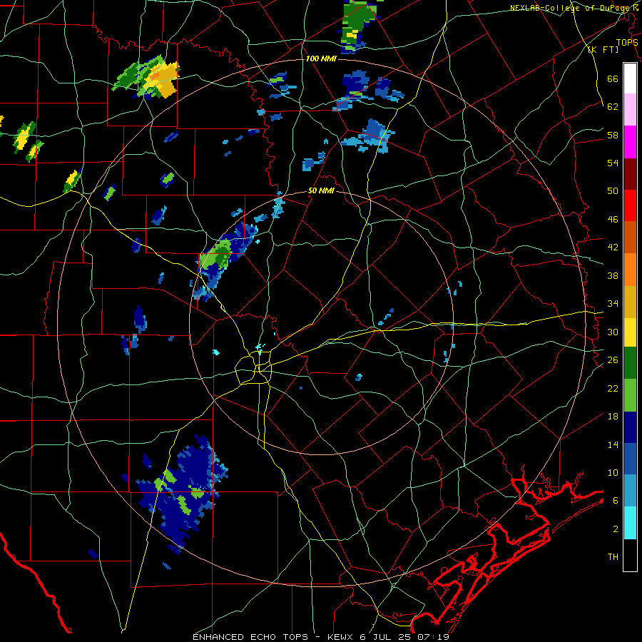Click the 38 legend value
This screenshot has height=642, width=642.
pyautogui.click(x=613, y=275)
